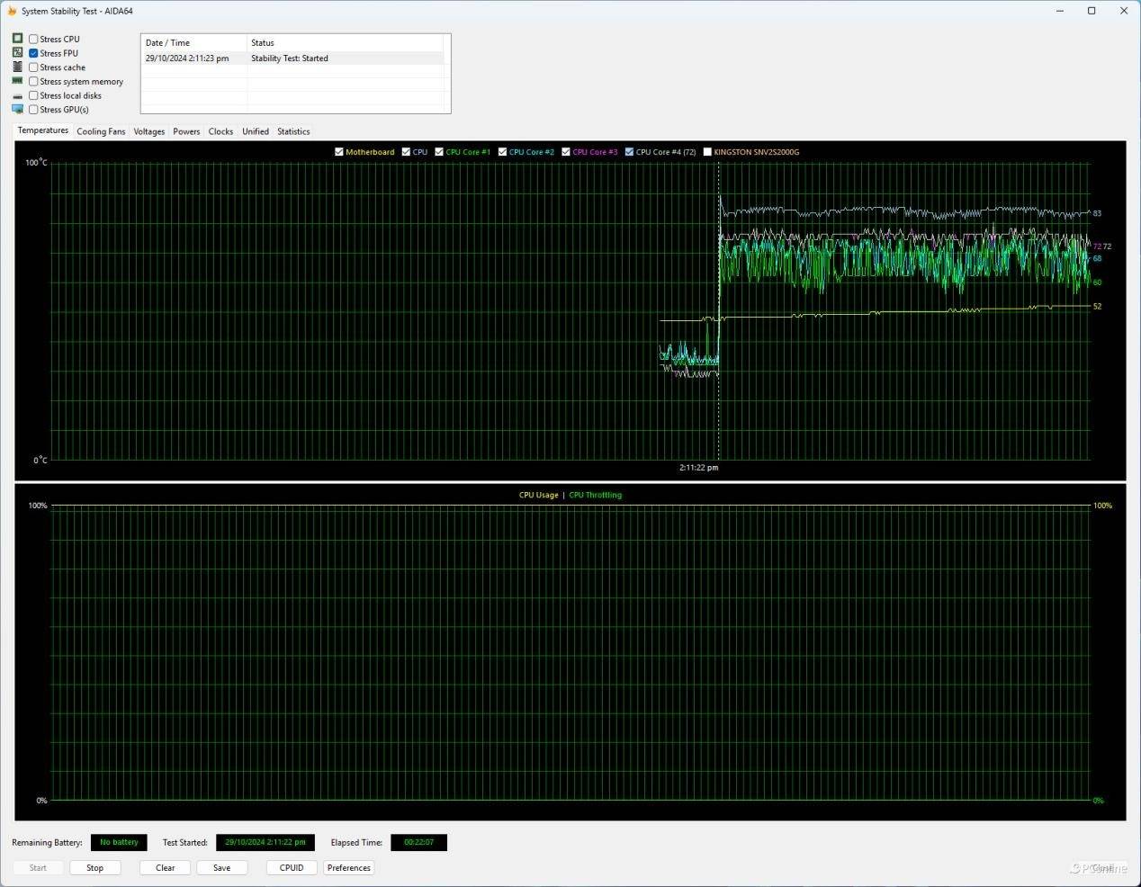This screenshot has width=1141, height=887.
Task: Click the GPU monitor icon
Action: pyautogui.click(x=17, y=110)
